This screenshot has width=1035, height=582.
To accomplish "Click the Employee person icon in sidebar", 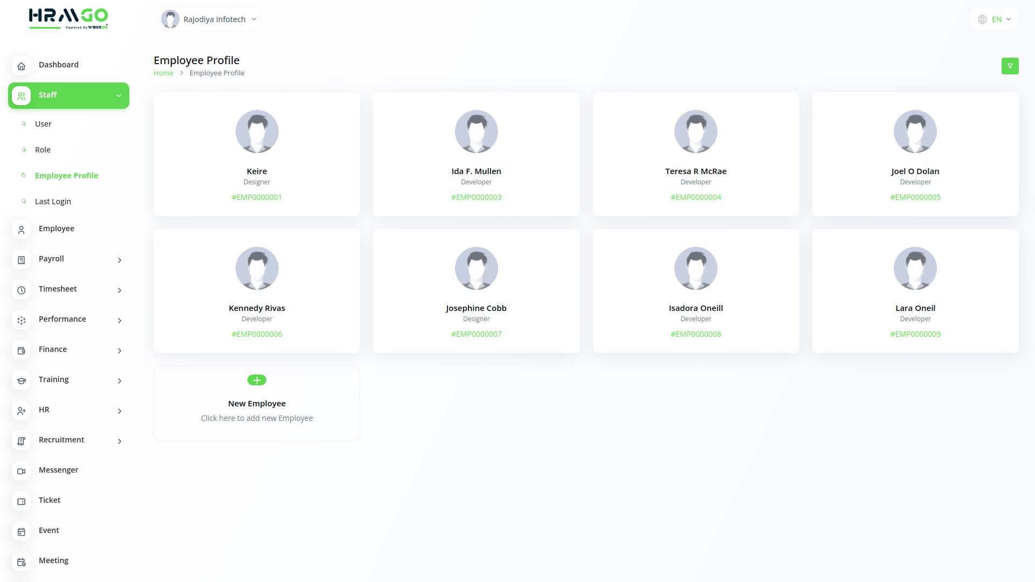I will pos(21,230).
